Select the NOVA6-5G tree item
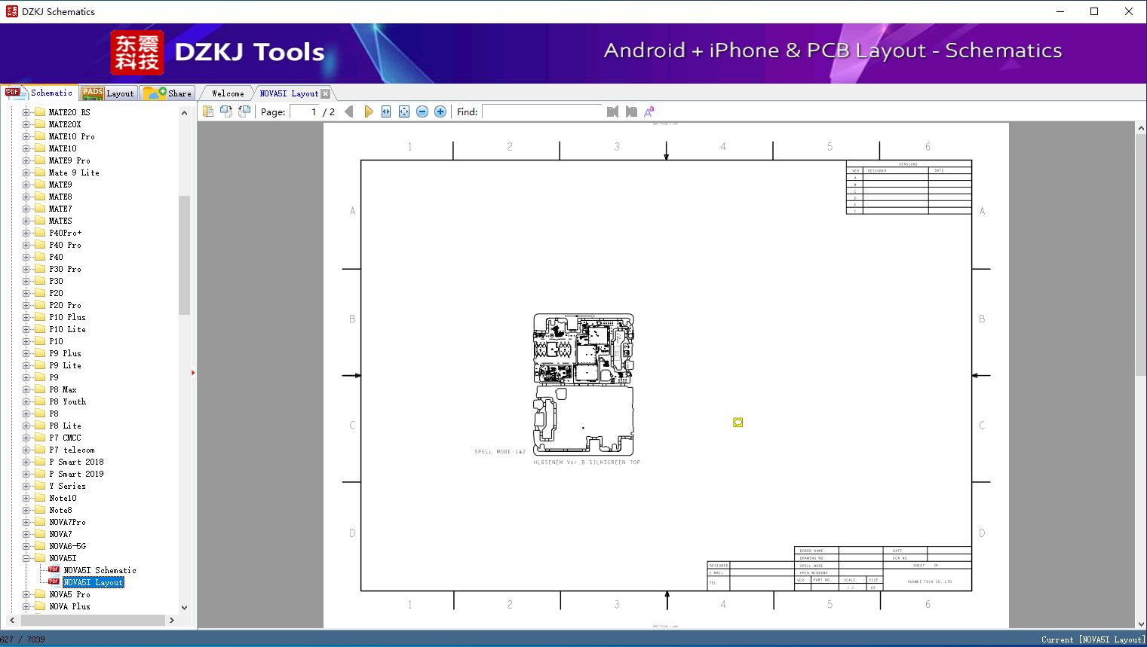The width and height of the screenshot is (1147, 647). (x=68, y=546)
